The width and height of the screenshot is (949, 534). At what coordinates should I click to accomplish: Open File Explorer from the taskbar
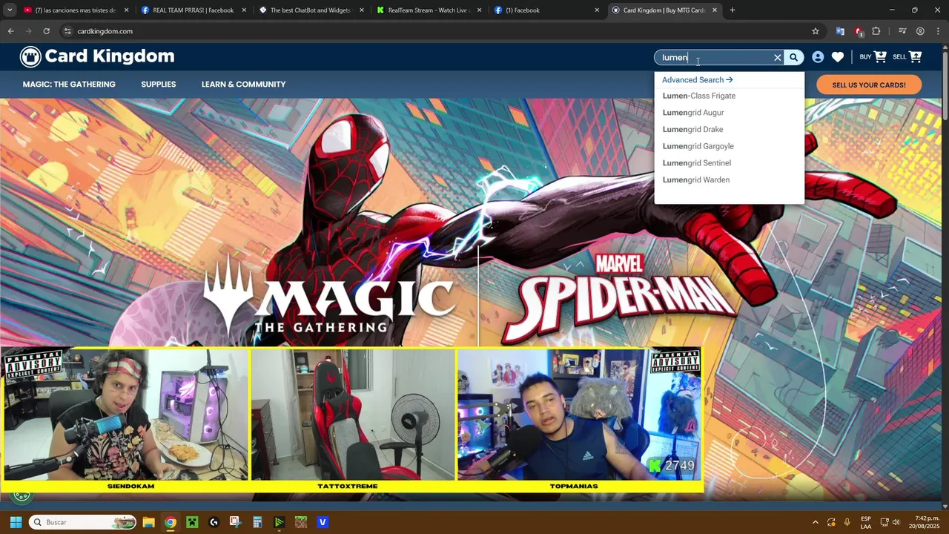tap(148, 522)
